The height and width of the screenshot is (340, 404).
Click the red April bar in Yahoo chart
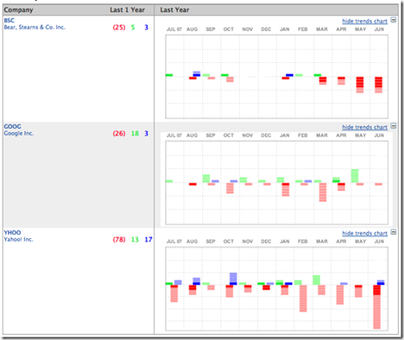point(340,295)
